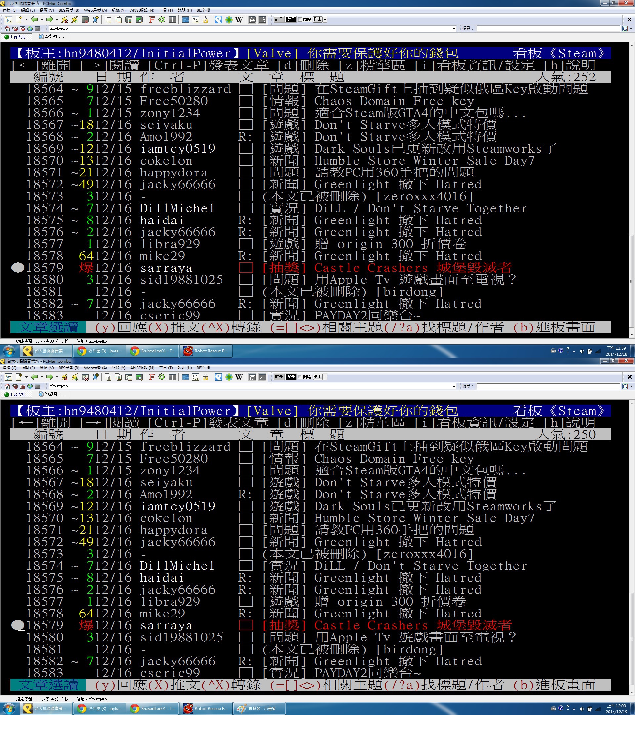Go back with green left arrow, upper window
This screenshot has height=737, width=635.
pyautogui.click(x=34, y=20)
